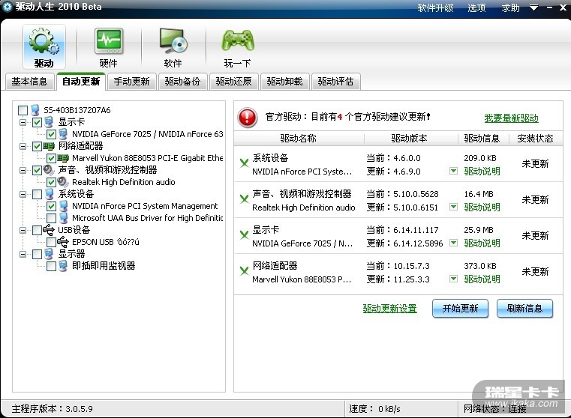Check the Microsoft UAA Bus Driver checkbox

tap(51, 218)
